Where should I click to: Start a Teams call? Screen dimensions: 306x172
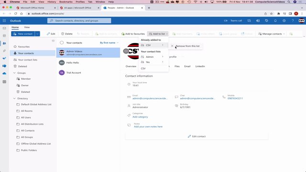tap(233, 21)
